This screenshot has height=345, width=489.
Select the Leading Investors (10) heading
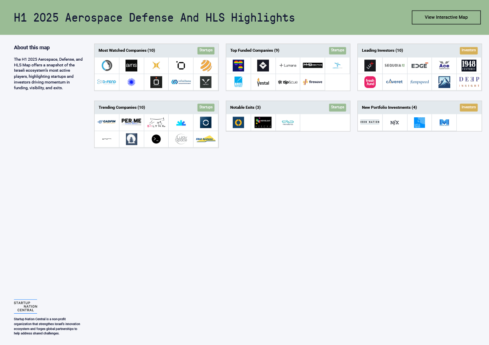(x=382, y=51)
